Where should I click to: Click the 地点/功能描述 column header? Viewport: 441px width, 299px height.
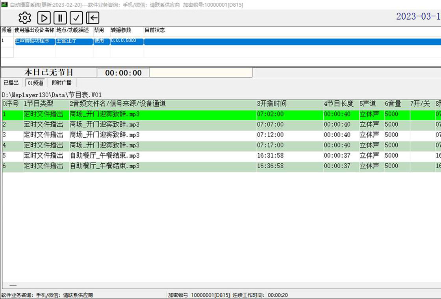pos(72,30)
